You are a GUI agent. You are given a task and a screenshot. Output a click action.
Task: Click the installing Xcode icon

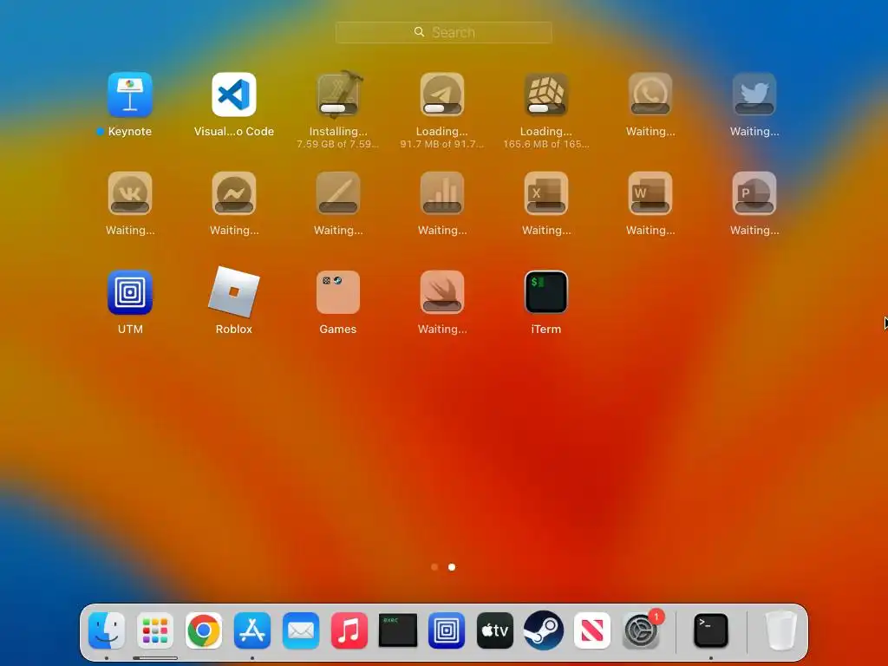click(x=338, y=95)
